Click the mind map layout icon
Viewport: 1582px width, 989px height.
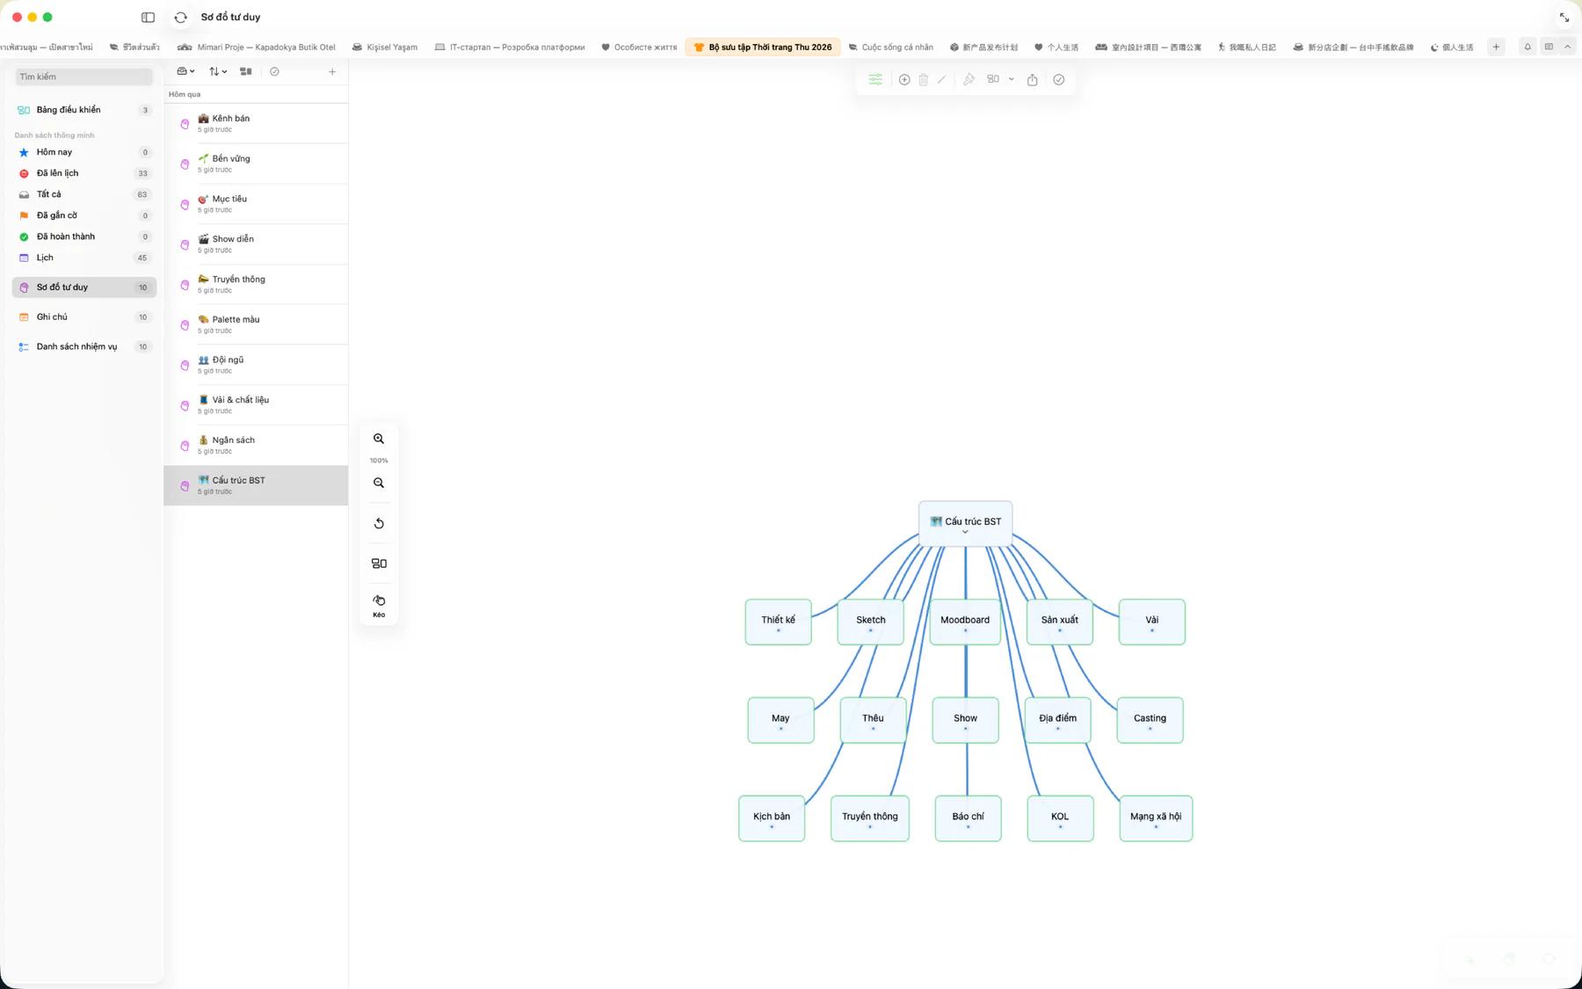(x=379, y=564)
